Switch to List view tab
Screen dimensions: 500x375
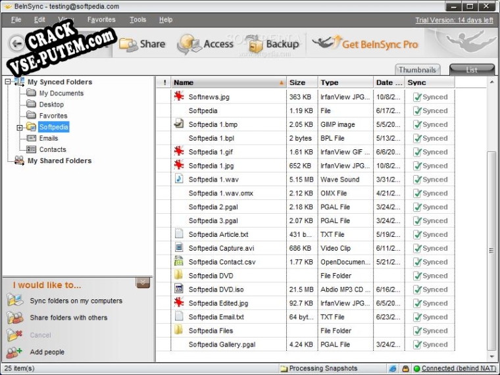click(x=472, y=70)
